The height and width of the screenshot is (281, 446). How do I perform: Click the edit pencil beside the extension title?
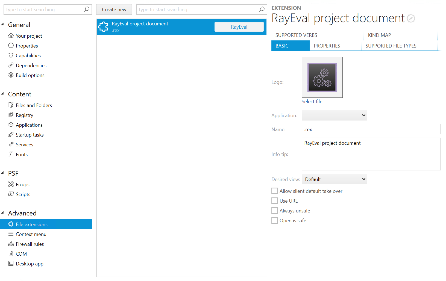(x=411, y=18)
